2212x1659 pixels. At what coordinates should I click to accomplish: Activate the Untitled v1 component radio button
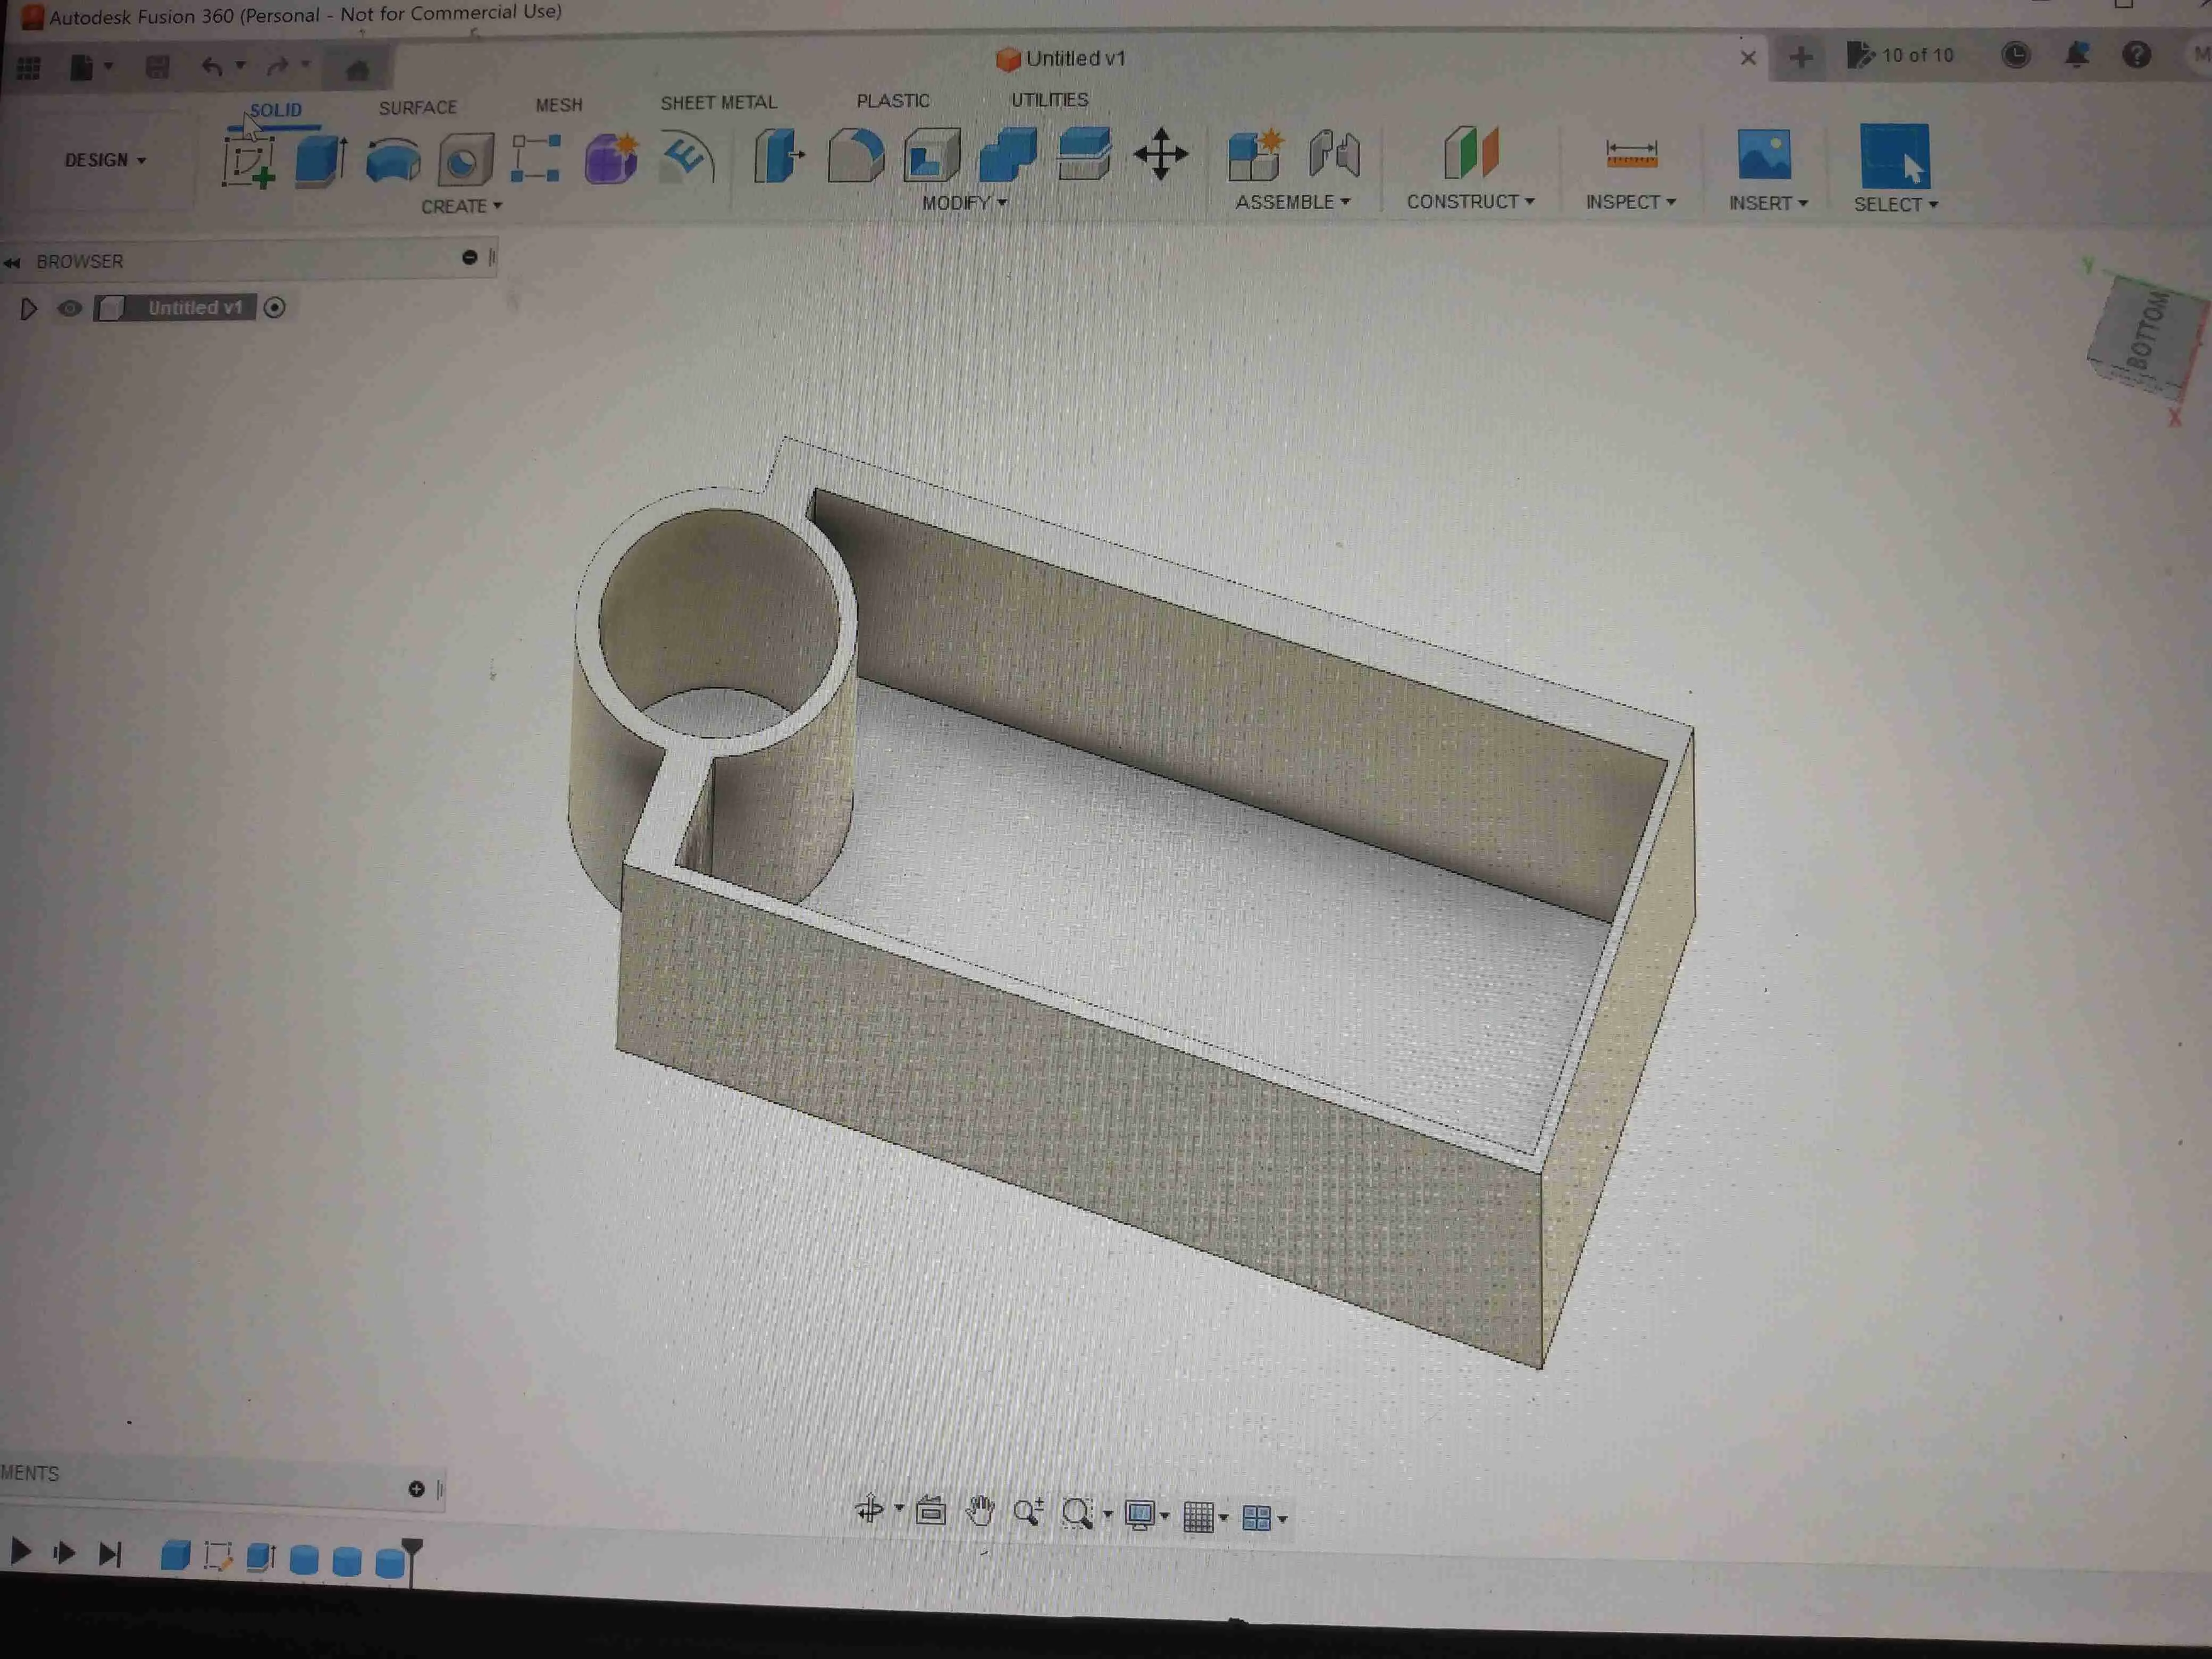(x=276, y=308)
